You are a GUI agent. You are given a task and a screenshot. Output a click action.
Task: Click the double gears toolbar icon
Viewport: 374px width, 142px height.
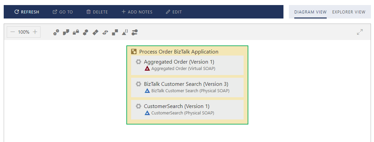[56, 32]
